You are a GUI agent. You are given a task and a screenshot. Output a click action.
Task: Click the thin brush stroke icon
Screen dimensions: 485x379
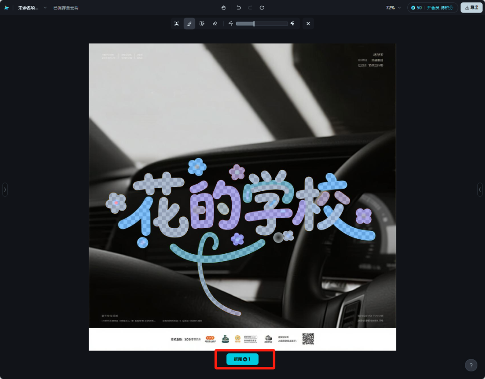230,23
